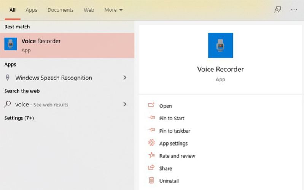Click the small Voice Recorder icon under Best match
The image size is (304, 190).
(x=11, y=44)
